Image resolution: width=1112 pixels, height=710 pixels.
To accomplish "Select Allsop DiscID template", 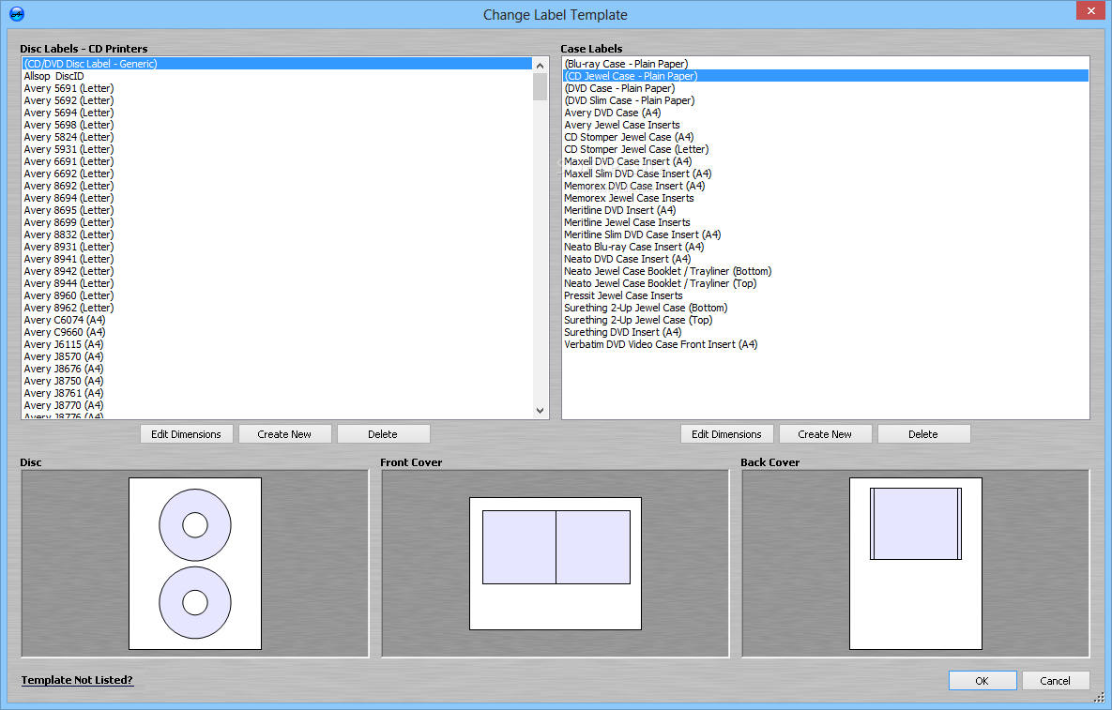I will (x=277, y=76).
